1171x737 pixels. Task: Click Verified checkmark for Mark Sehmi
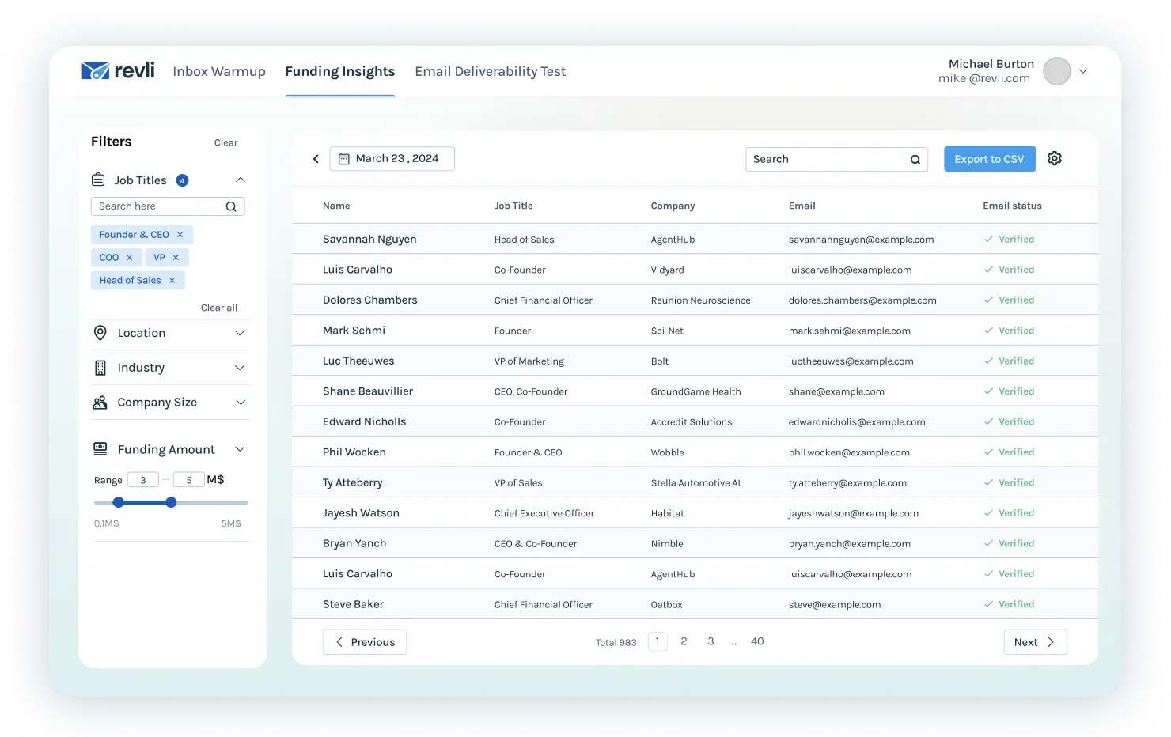(988, 331)
